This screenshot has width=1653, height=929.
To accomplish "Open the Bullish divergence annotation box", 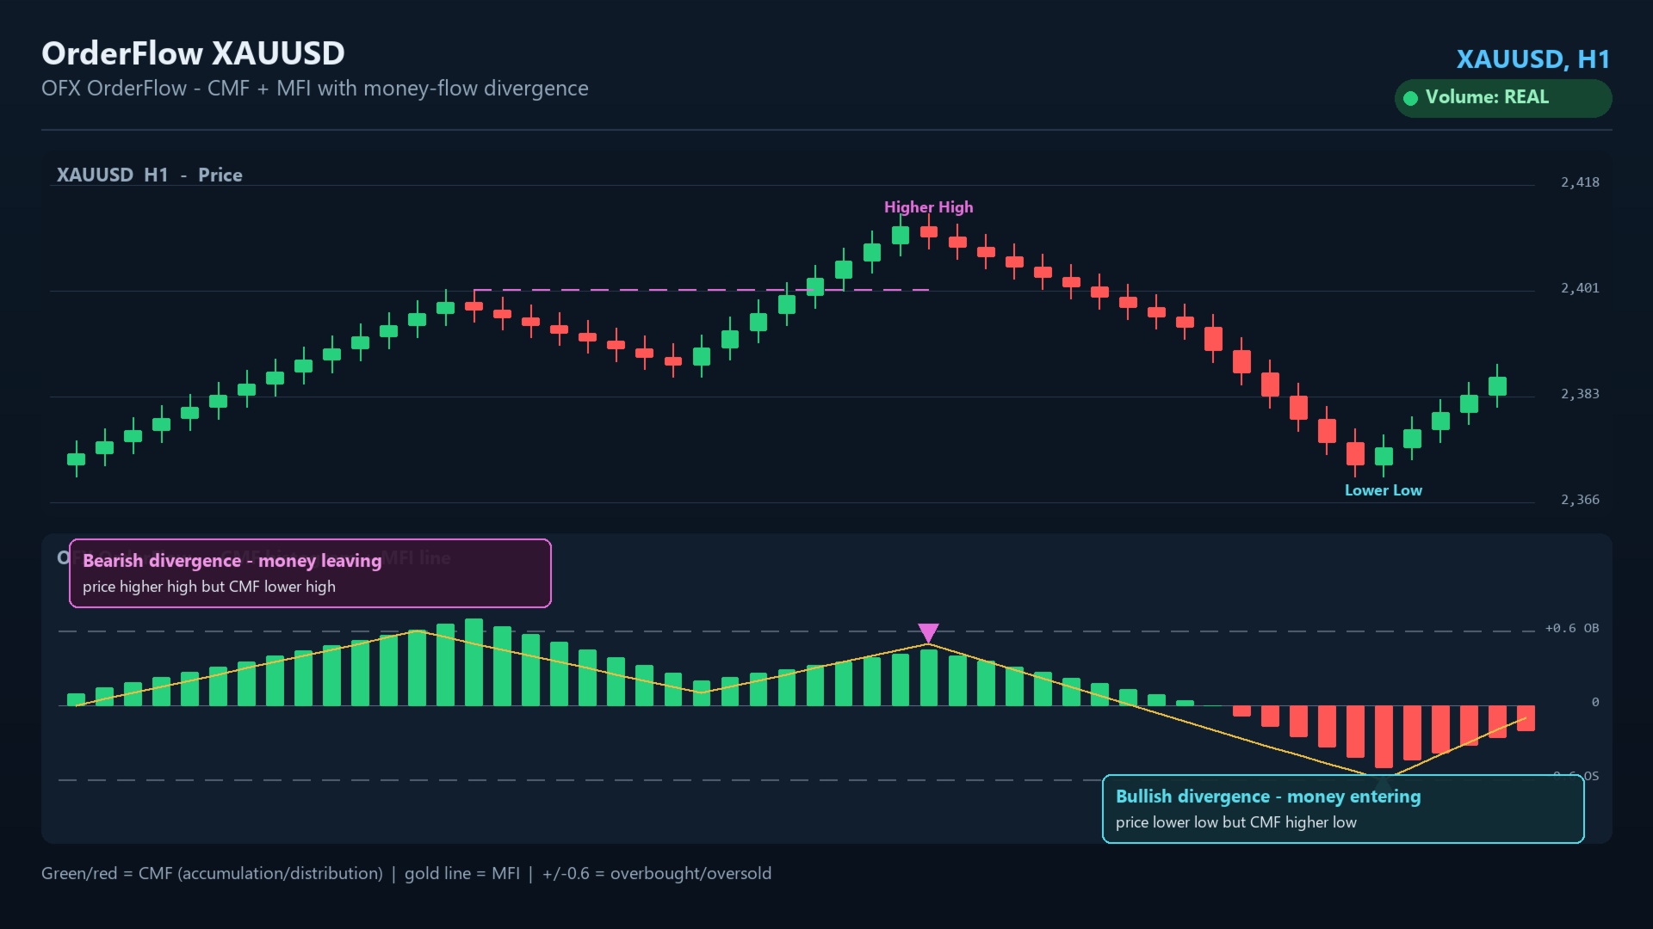I will [1342, 809].
